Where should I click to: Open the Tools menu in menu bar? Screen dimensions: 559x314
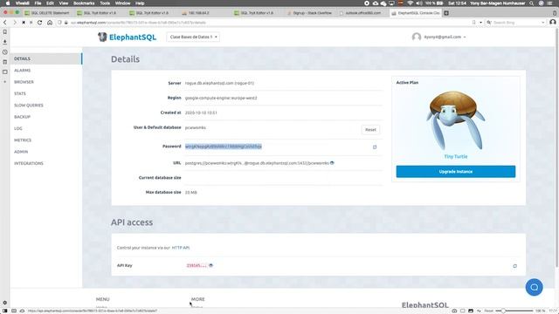tap(105, 3)
